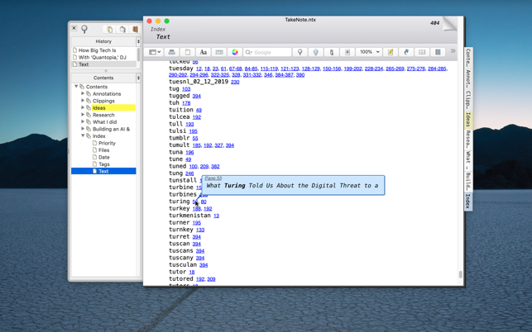532x332 pixels.
Task: Expand the Annotations folder
Action: [x=83, y=94]
